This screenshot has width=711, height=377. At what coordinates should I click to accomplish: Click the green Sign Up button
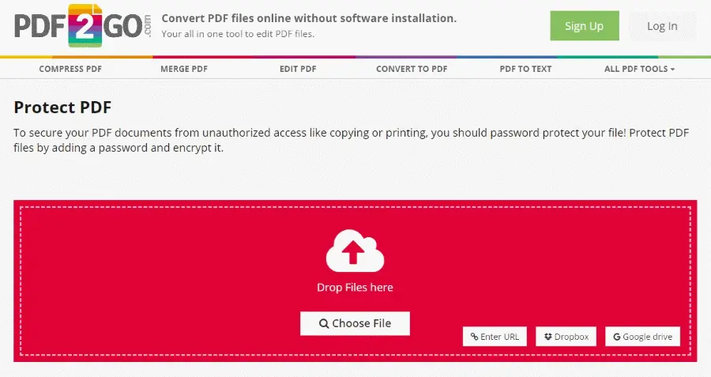pyautogui.click(x=585, y=26)
